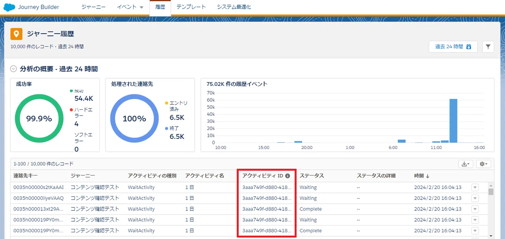Click コンテンツ確認テスト in 0035h00000ilyeVAAQ row

click(x=95, y=198)
